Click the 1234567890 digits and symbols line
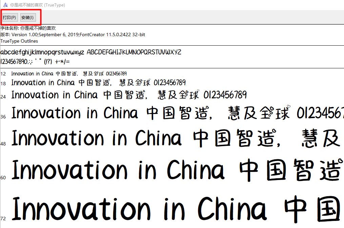The image size is (344, 228). pos(35,62)
